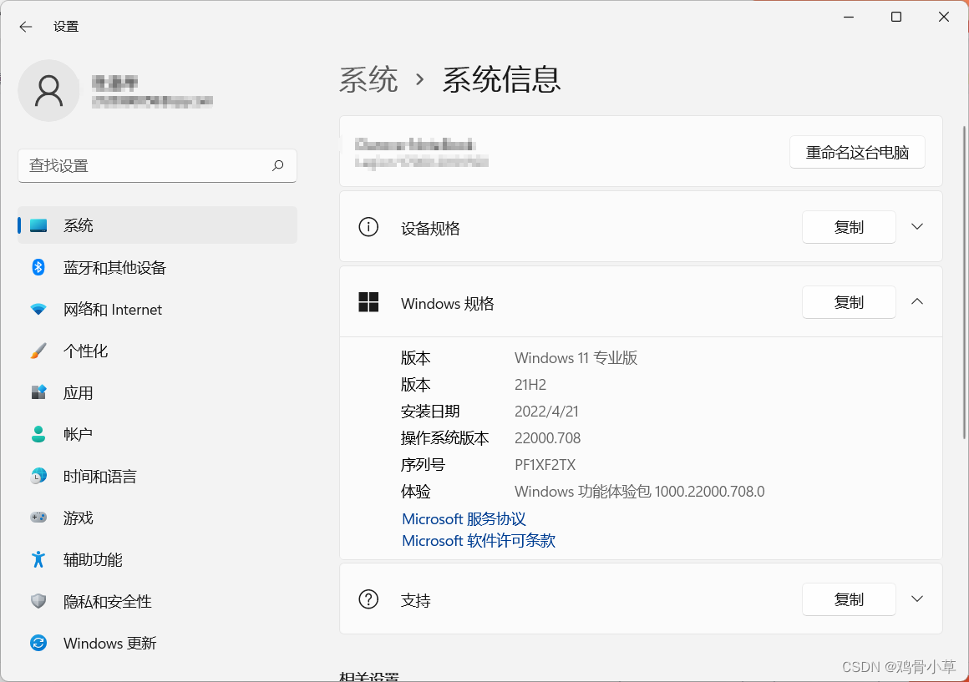Open 系统 in the sidebar
Screen dimensions: 969x682
(x=158, y=225)
